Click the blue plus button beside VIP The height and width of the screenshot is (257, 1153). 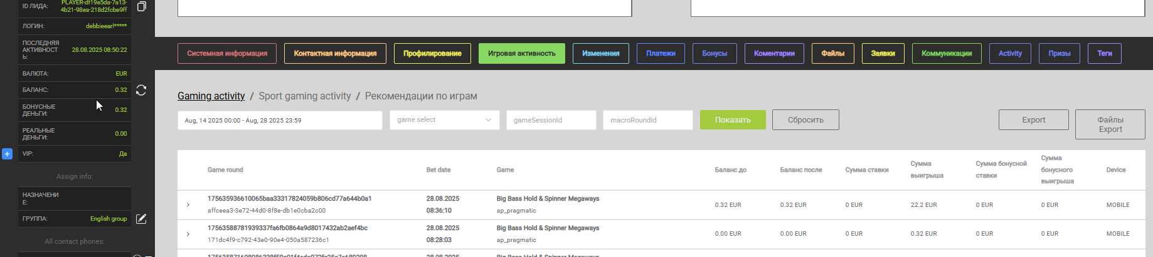pos(7,154)
